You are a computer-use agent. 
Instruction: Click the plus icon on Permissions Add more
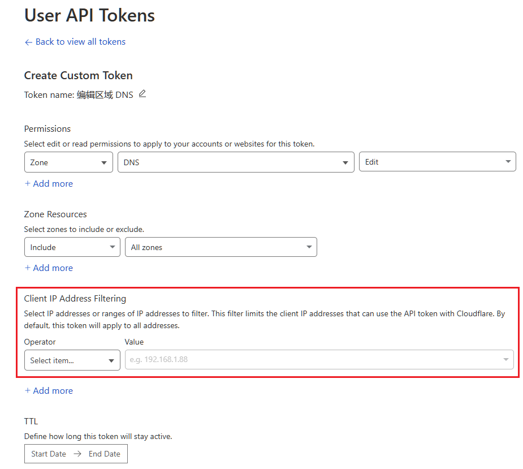point(27,183)
